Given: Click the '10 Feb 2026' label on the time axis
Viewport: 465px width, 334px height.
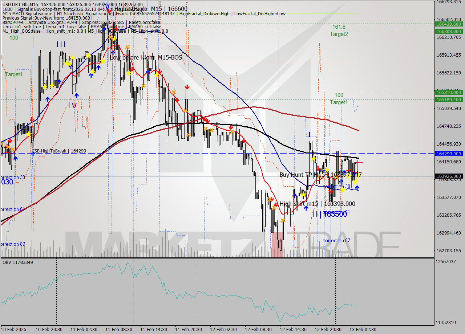Looking at the screenshot, I should 13,330.
